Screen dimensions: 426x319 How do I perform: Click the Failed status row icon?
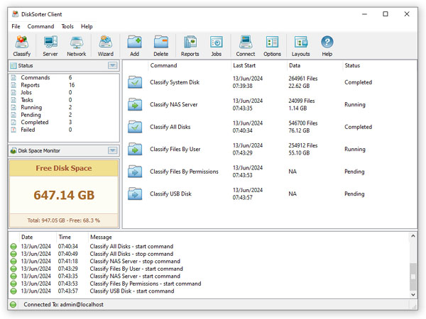pyautogui.click(x=13, y=130)
